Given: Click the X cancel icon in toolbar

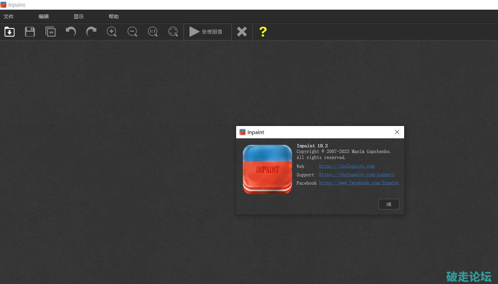Looking at the screenshot, I should point(242,32).
